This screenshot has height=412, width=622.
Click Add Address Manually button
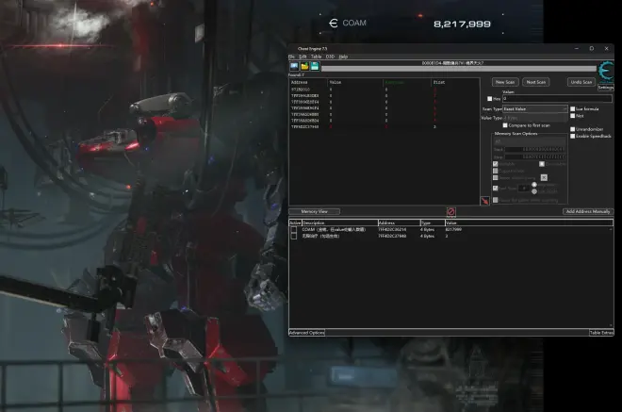click(x=588, y=211)
